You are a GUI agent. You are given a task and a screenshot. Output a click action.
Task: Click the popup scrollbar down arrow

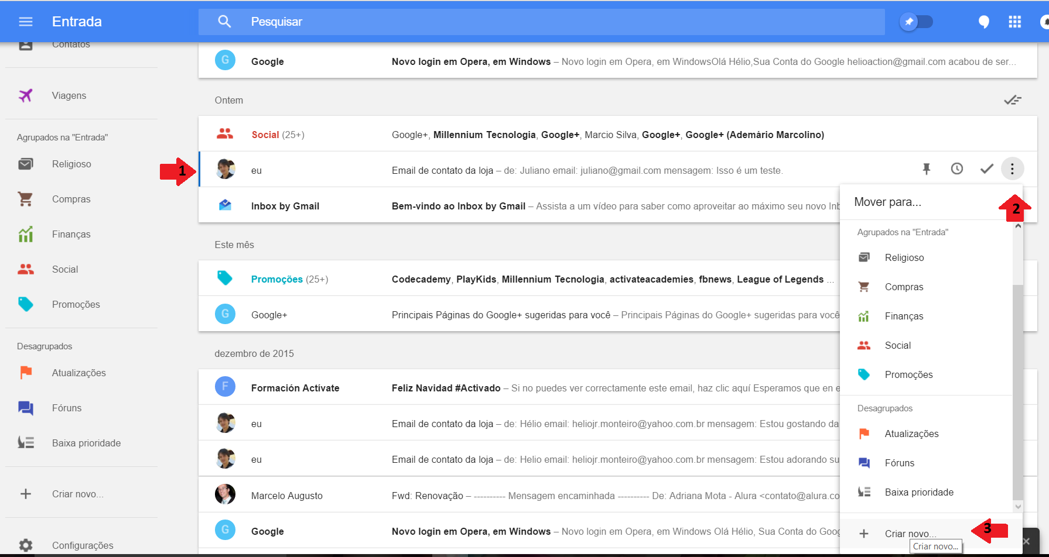pyautogui.click(x=1018, y=507)
